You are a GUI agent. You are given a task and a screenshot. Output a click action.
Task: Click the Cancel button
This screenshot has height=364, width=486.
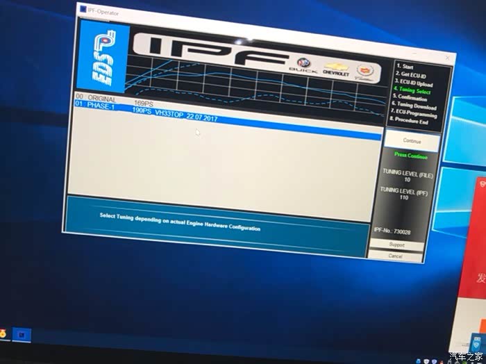(395, 256)
